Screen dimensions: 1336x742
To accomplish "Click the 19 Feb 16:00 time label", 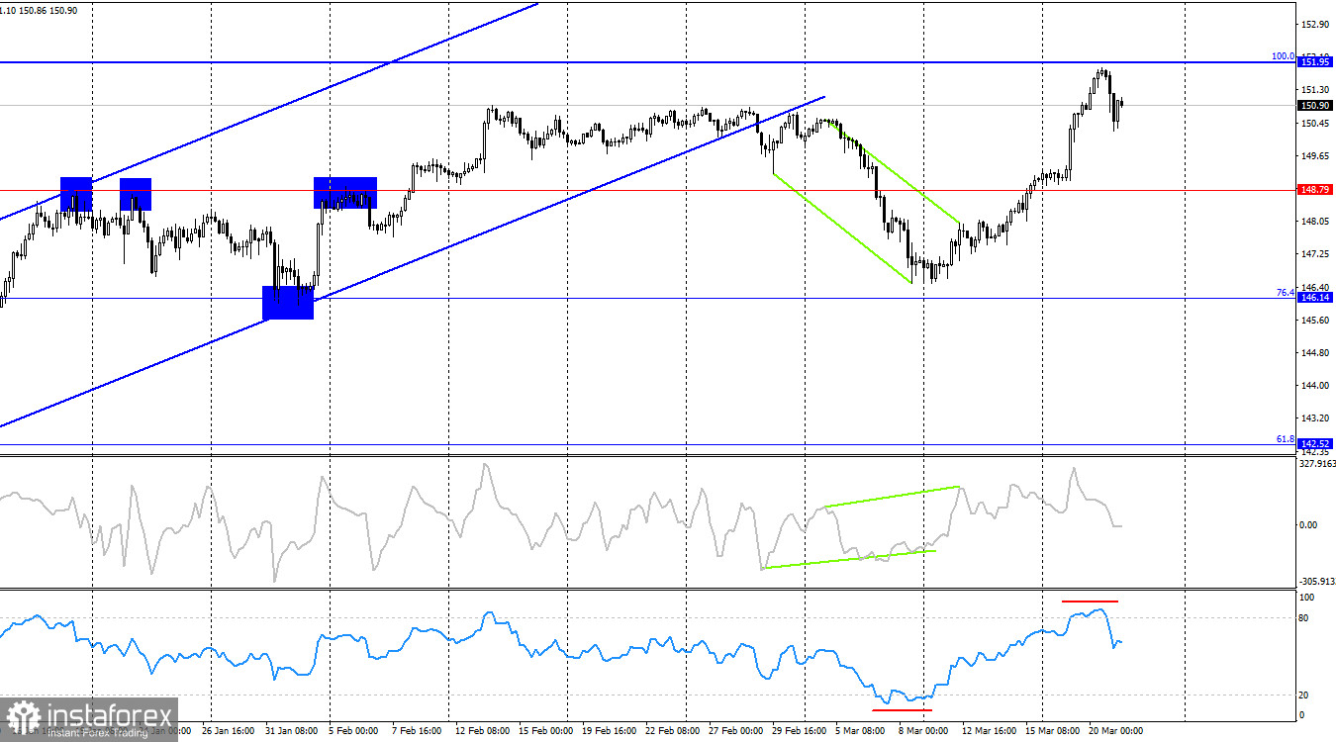I will [608, 732].
